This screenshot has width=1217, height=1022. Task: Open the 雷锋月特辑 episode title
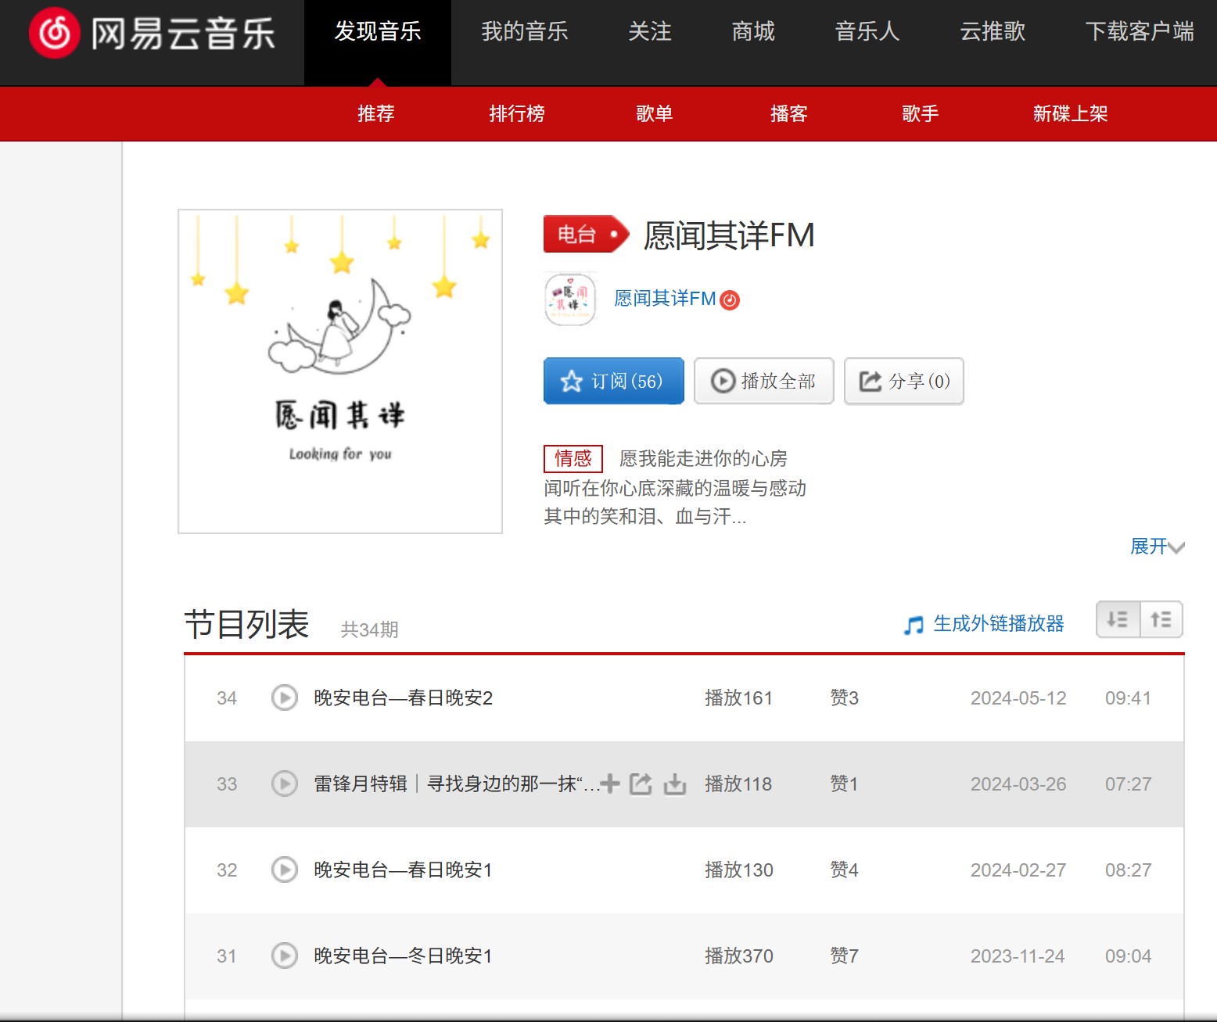coord(457,784)
